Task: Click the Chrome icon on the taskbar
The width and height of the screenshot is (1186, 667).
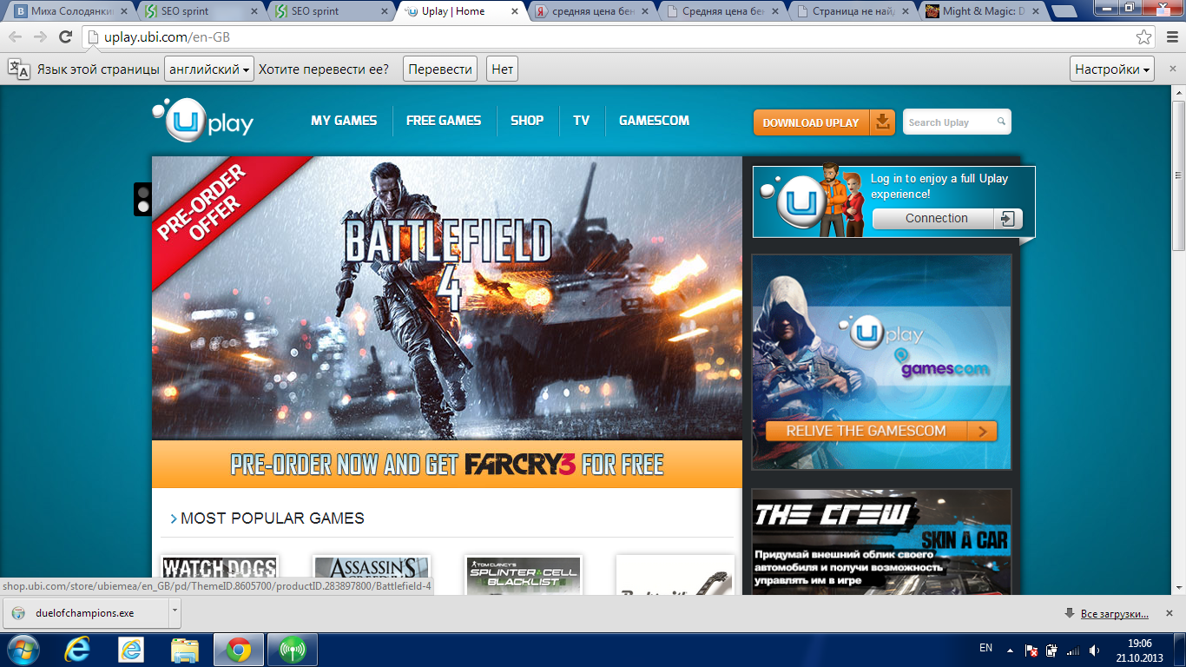Action: click(x=238, y=650)
